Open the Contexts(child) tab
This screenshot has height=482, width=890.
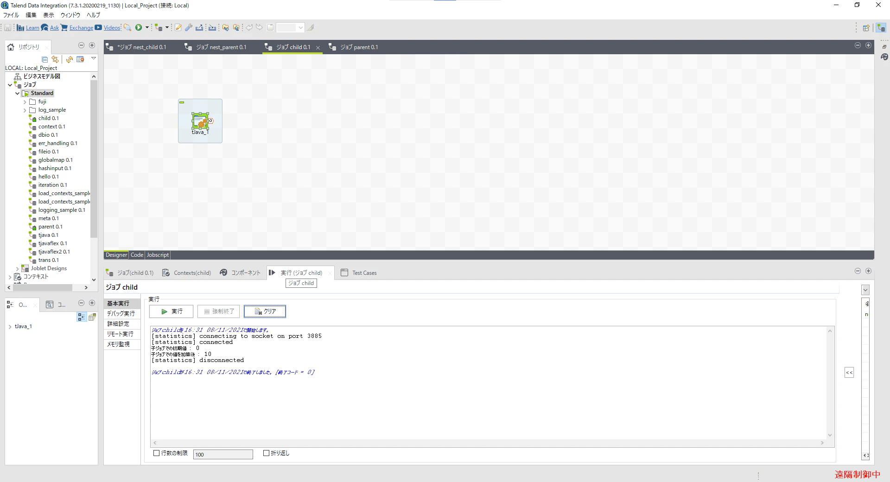coord(186,273)
